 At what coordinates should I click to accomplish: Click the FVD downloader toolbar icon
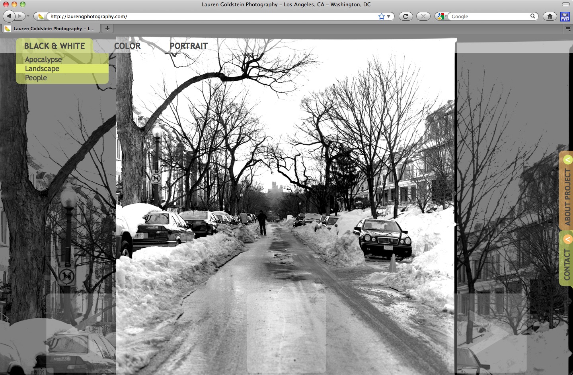coord(565,17)
